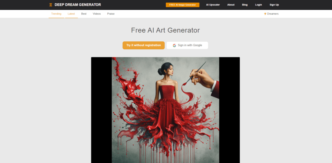Image resolution: width=332 pixels, height=163 pixels.
Task: Switch to the Latest tab
Action: coord(71,14)
